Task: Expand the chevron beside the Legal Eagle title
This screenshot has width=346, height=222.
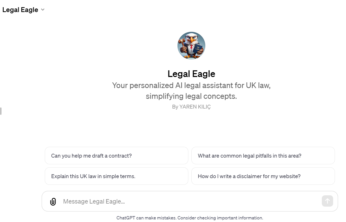Action: click(43, 10)
